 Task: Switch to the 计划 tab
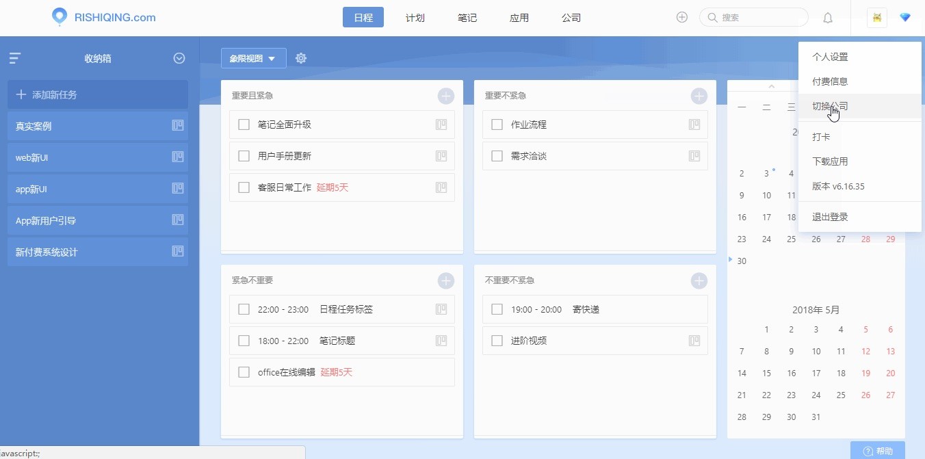pyautogui.click(x=415, y=18)
